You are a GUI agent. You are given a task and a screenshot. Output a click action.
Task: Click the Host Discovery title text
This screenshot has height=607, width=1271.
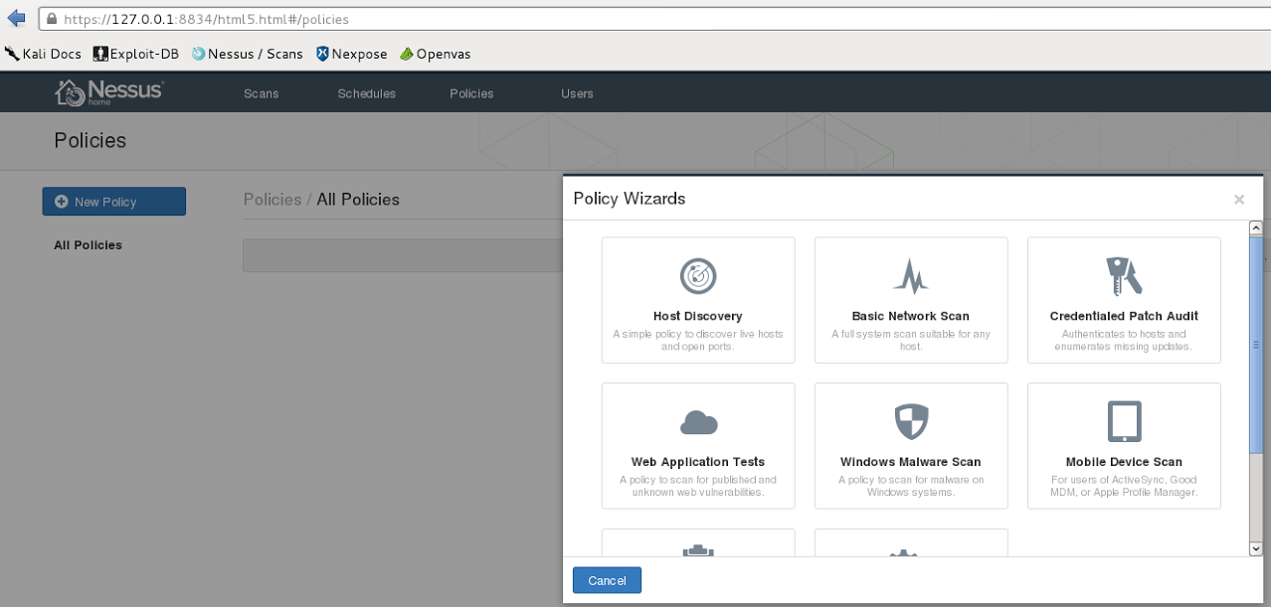(698, 316)
